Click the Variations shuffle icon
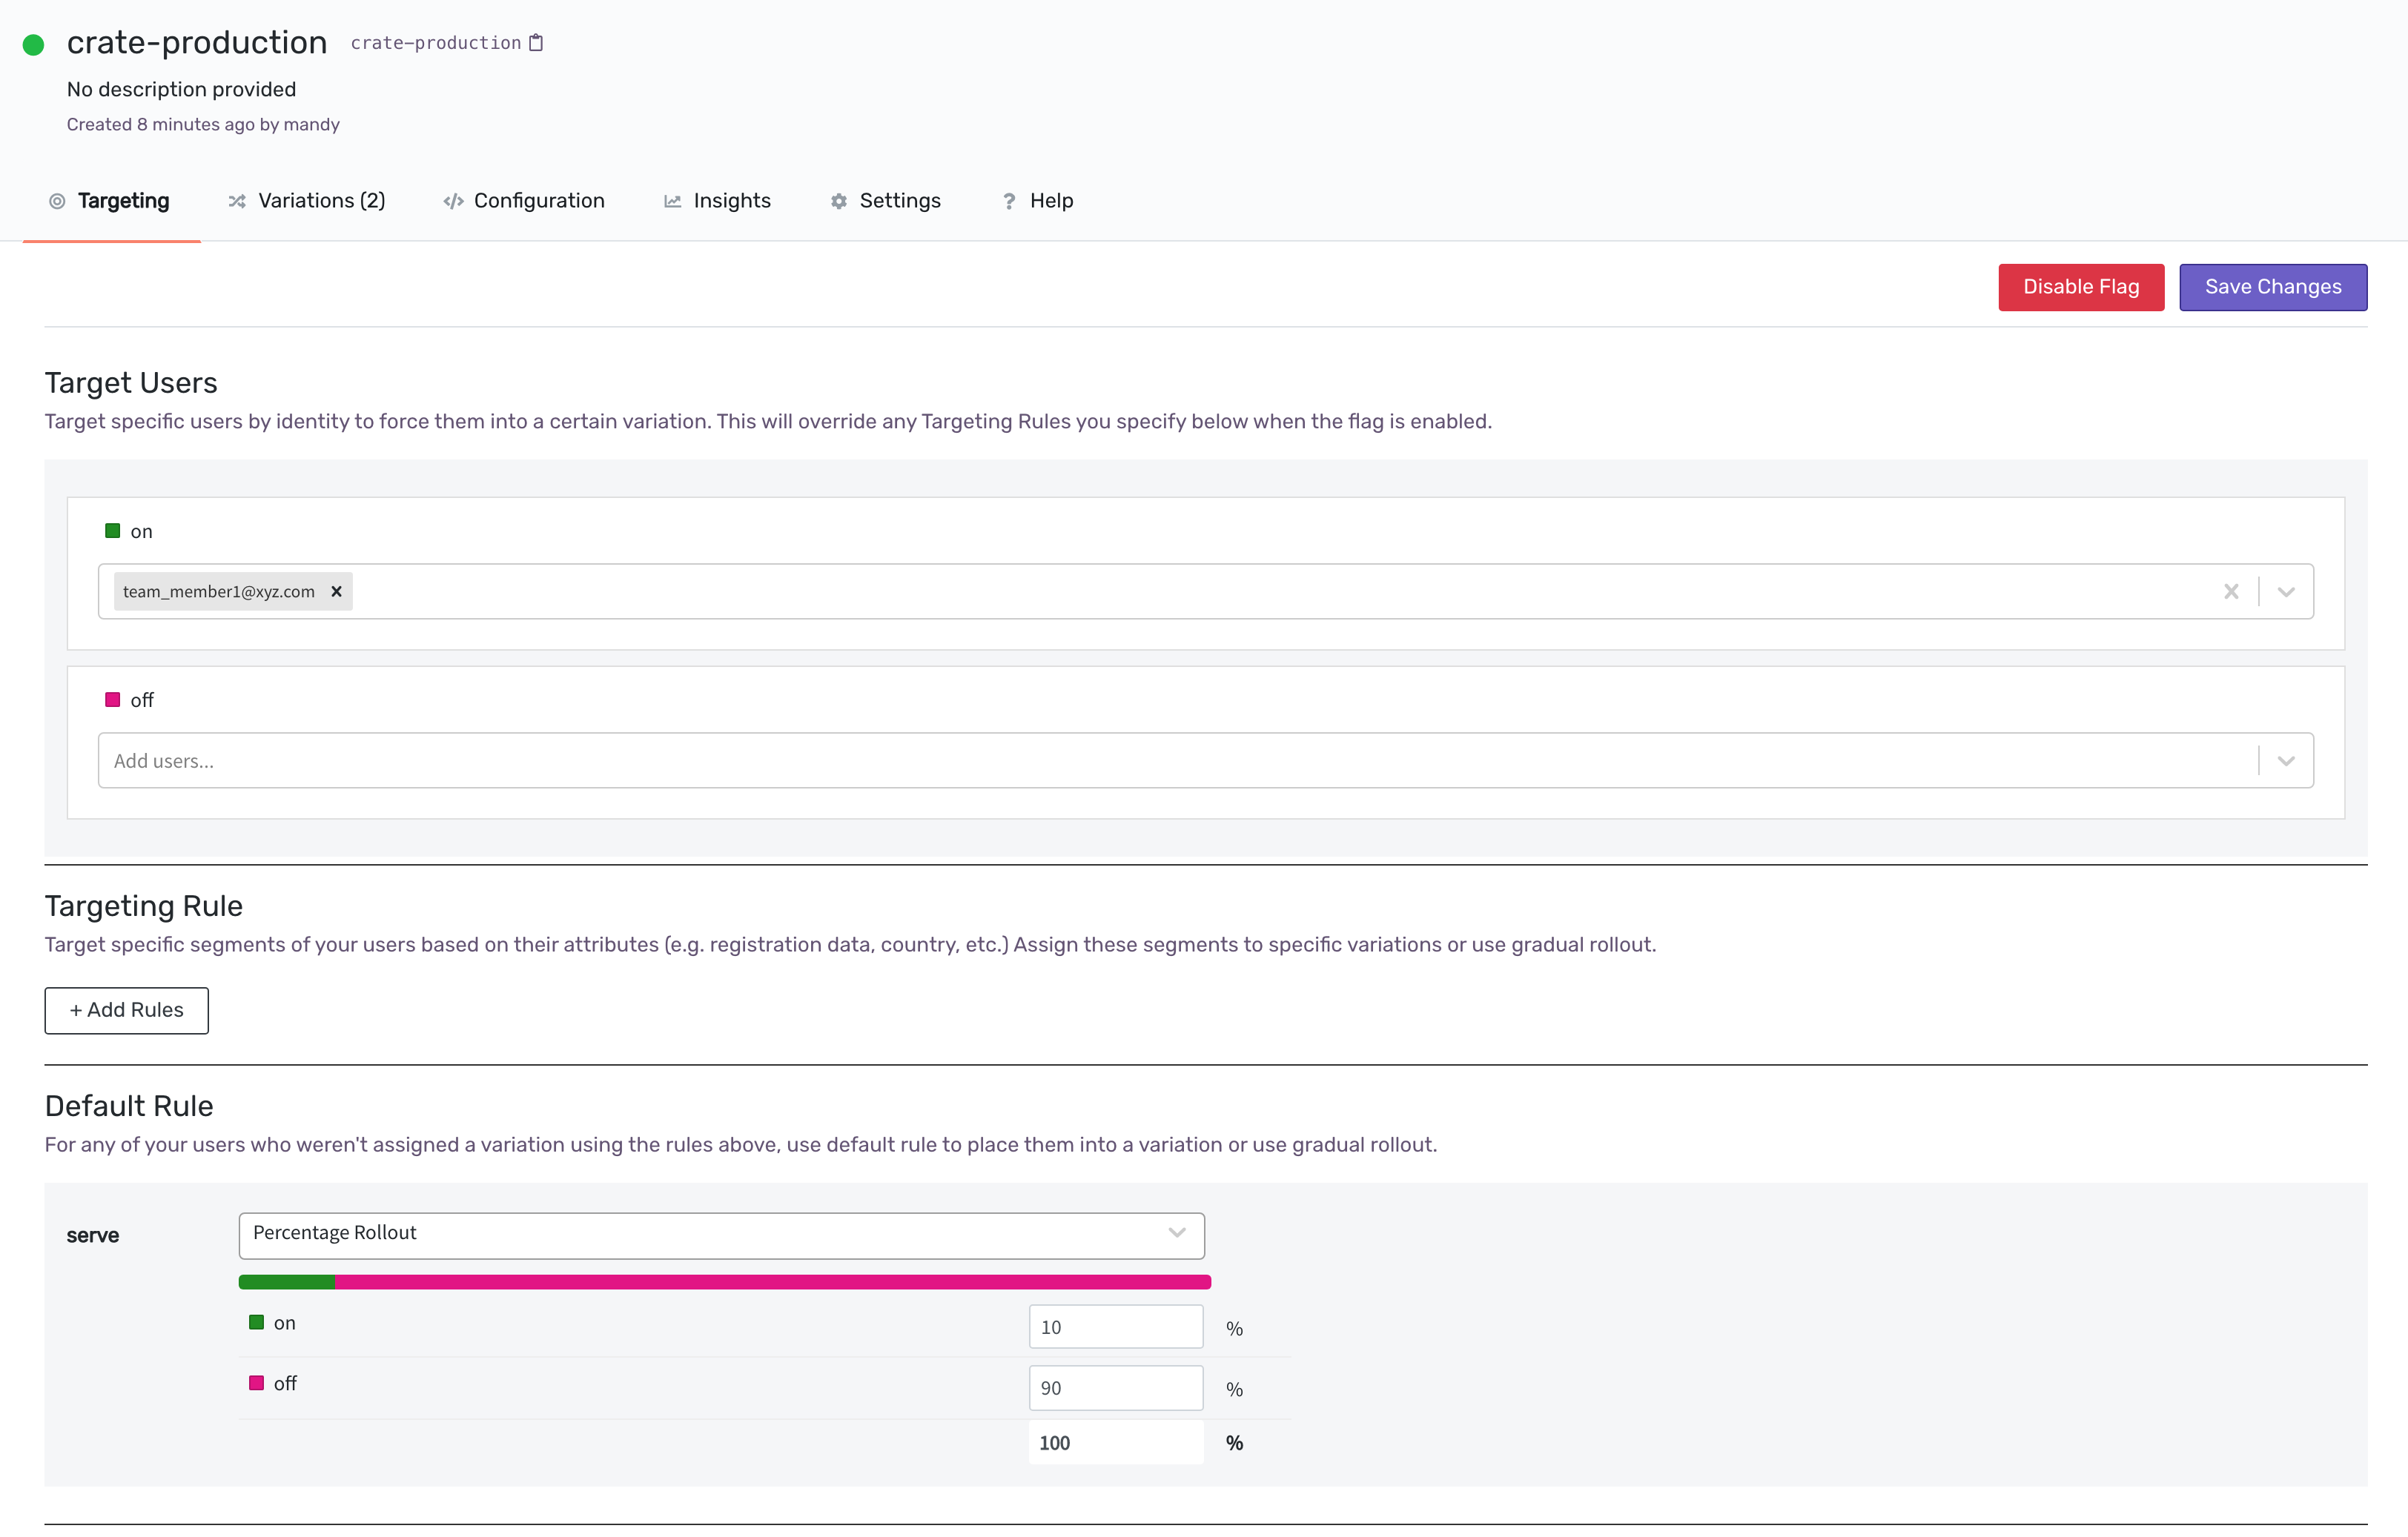The width and height of the screenshot is (2408, 1537). [237, 202]
